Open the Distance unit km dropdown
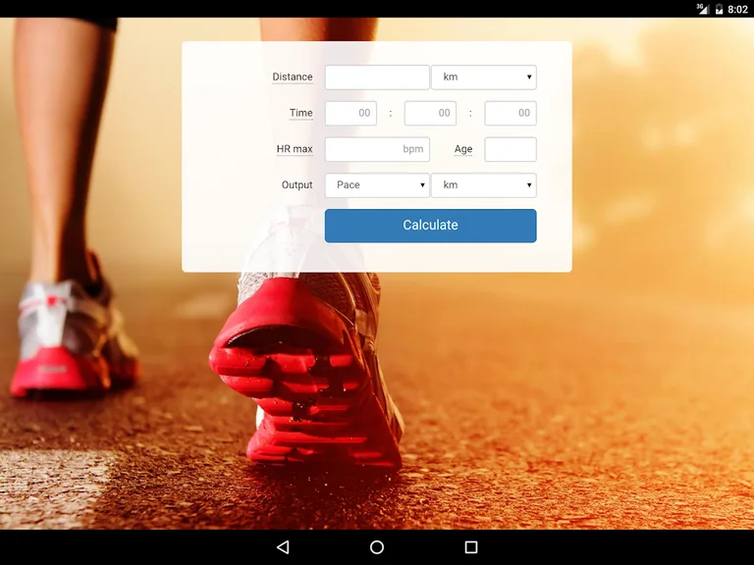The width and height of the screenshot is (754, 565). [x=484, y=77]
